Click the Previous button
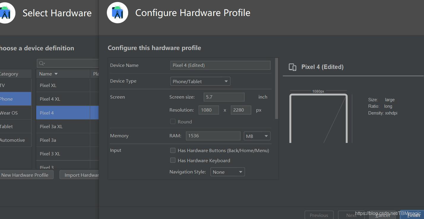424x219 pixels. (319, 215)
